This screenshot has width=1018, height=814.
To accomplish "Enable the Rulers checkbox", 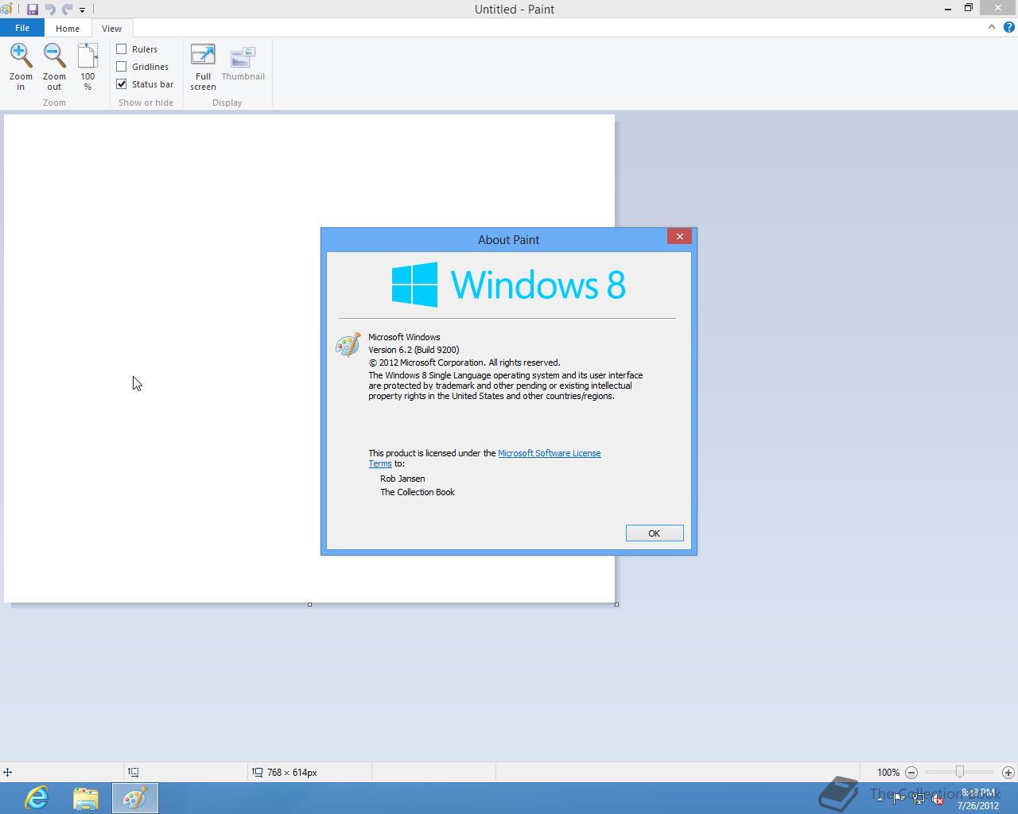I will coord(122,49).
